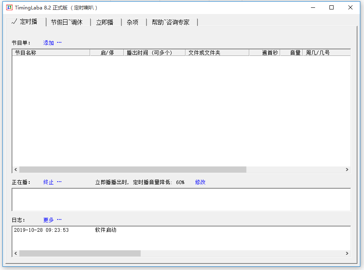The width and height of the screenshot is (364, 270).
Task: Click the log timestamp 2019-10-28 09:23:53
Action: coord(41,230)
